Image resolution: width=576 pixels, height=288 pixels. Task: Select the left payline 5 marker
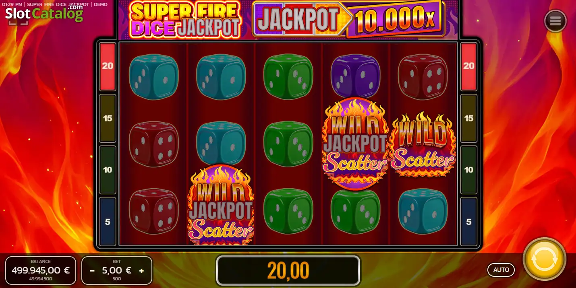coord(108,221)
